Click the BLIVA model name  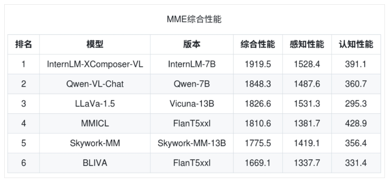[x=95, y=163]
